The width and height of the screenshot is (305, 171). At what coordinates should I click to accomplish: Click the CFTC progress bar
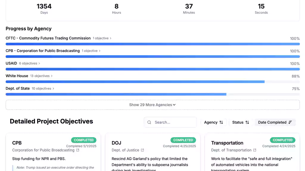153,44
